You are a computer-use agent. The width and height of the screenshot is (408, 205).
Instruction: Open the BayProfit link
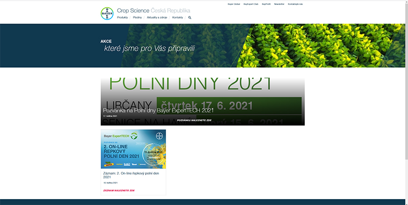pos(266,4)
